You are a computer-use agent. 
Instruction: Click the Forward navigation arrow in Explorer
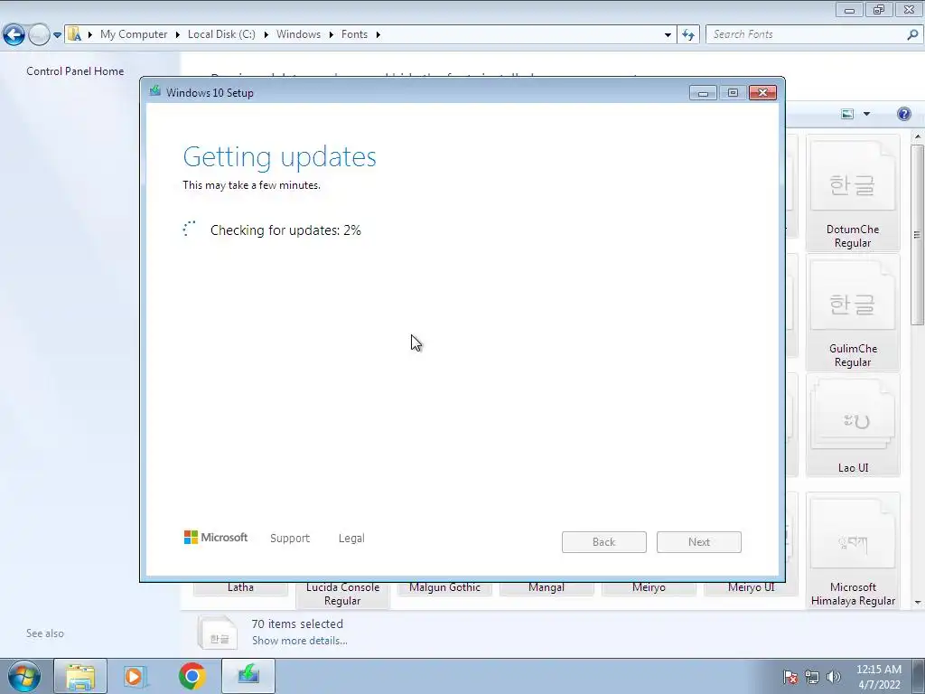(39, 35)
